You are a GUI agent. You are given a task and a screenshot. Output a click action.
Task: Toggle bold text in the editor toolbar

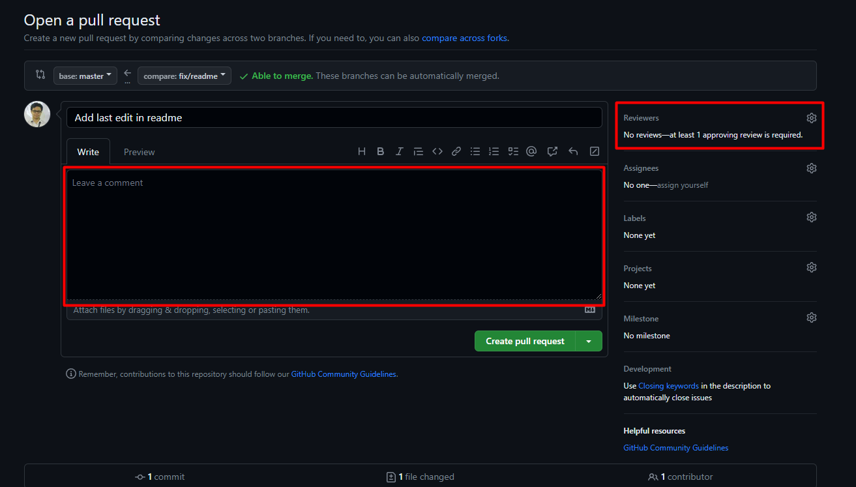(x=380, y=151)
